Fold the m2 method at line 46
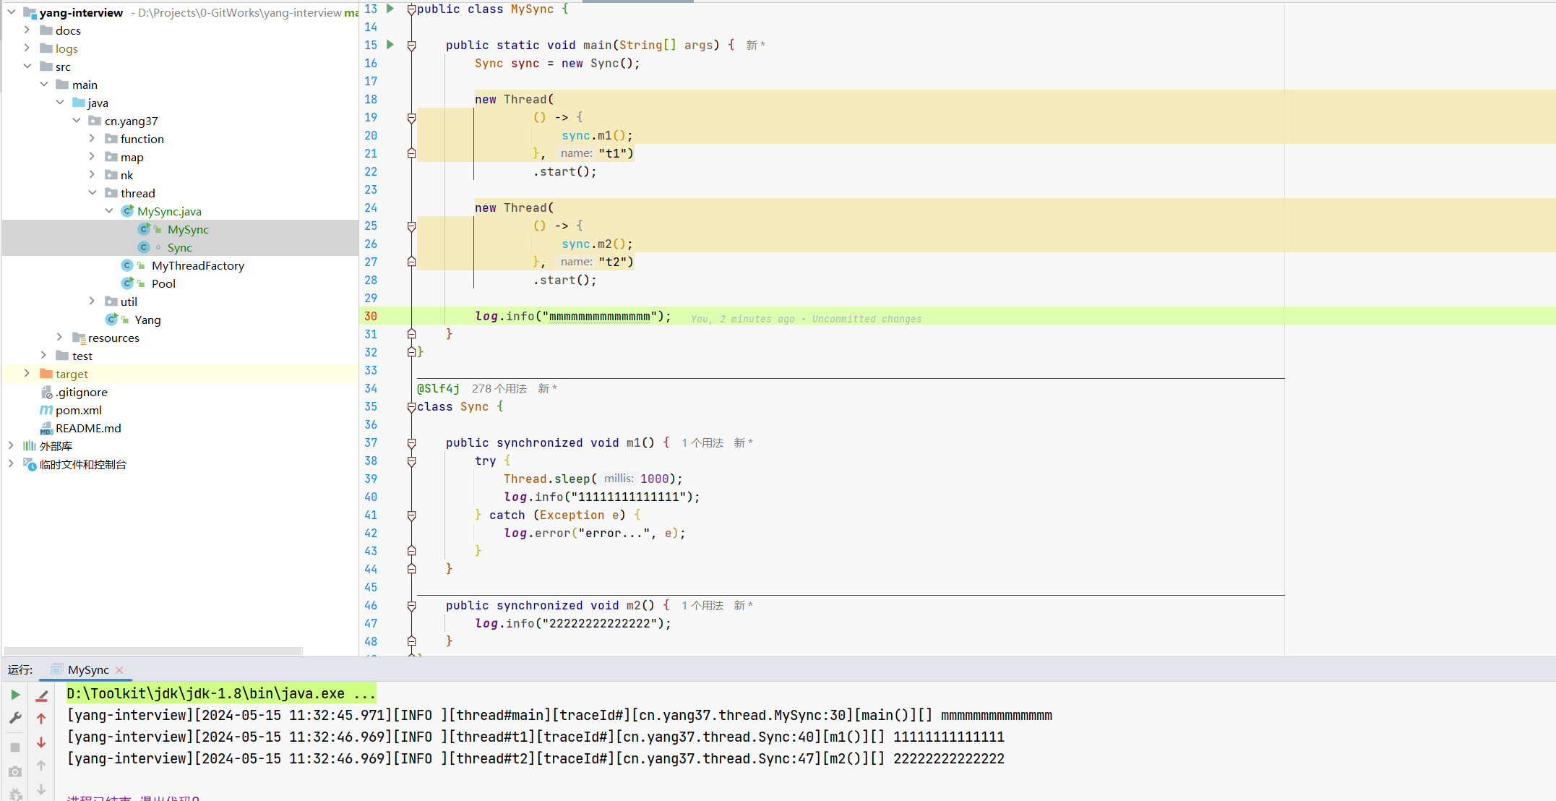This screenshot has width=1556, height=801. point(411,606)
